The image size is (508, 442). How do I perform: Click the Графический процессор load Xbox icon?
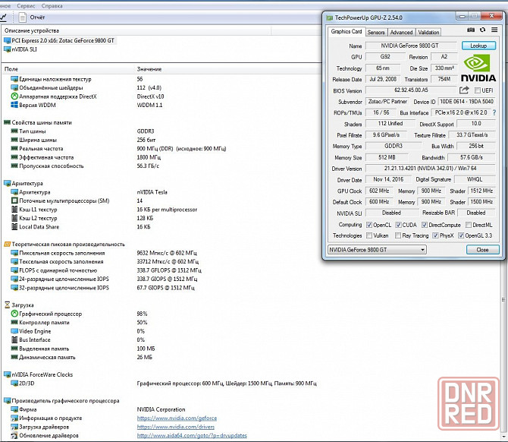coord(14,314)
